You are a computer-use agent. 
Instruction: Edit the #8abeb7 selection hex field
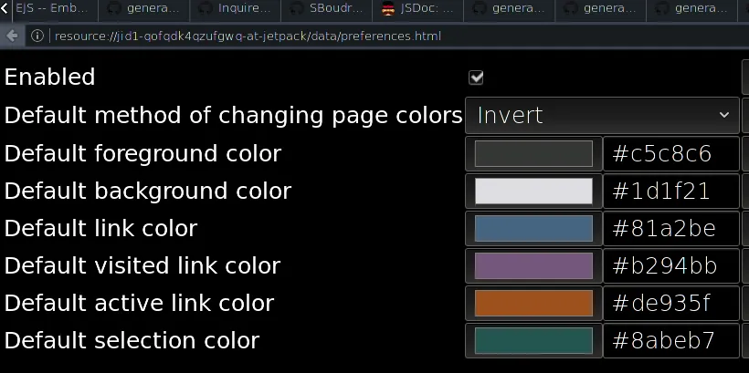point(671,340)
